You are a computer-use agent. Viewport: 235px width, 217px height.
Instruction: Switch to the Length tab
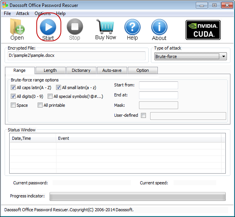[x=50, y=70]
